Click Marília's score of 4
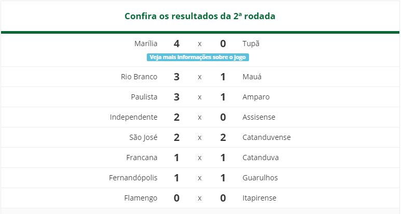Image resolution: width=401 pixels, height=214 pixels. point(176,44)
